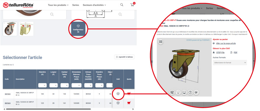Viewport: 260px width, 111px height.
Task: Select the caster wheel photo thumbnail
Action: [10, 29]
